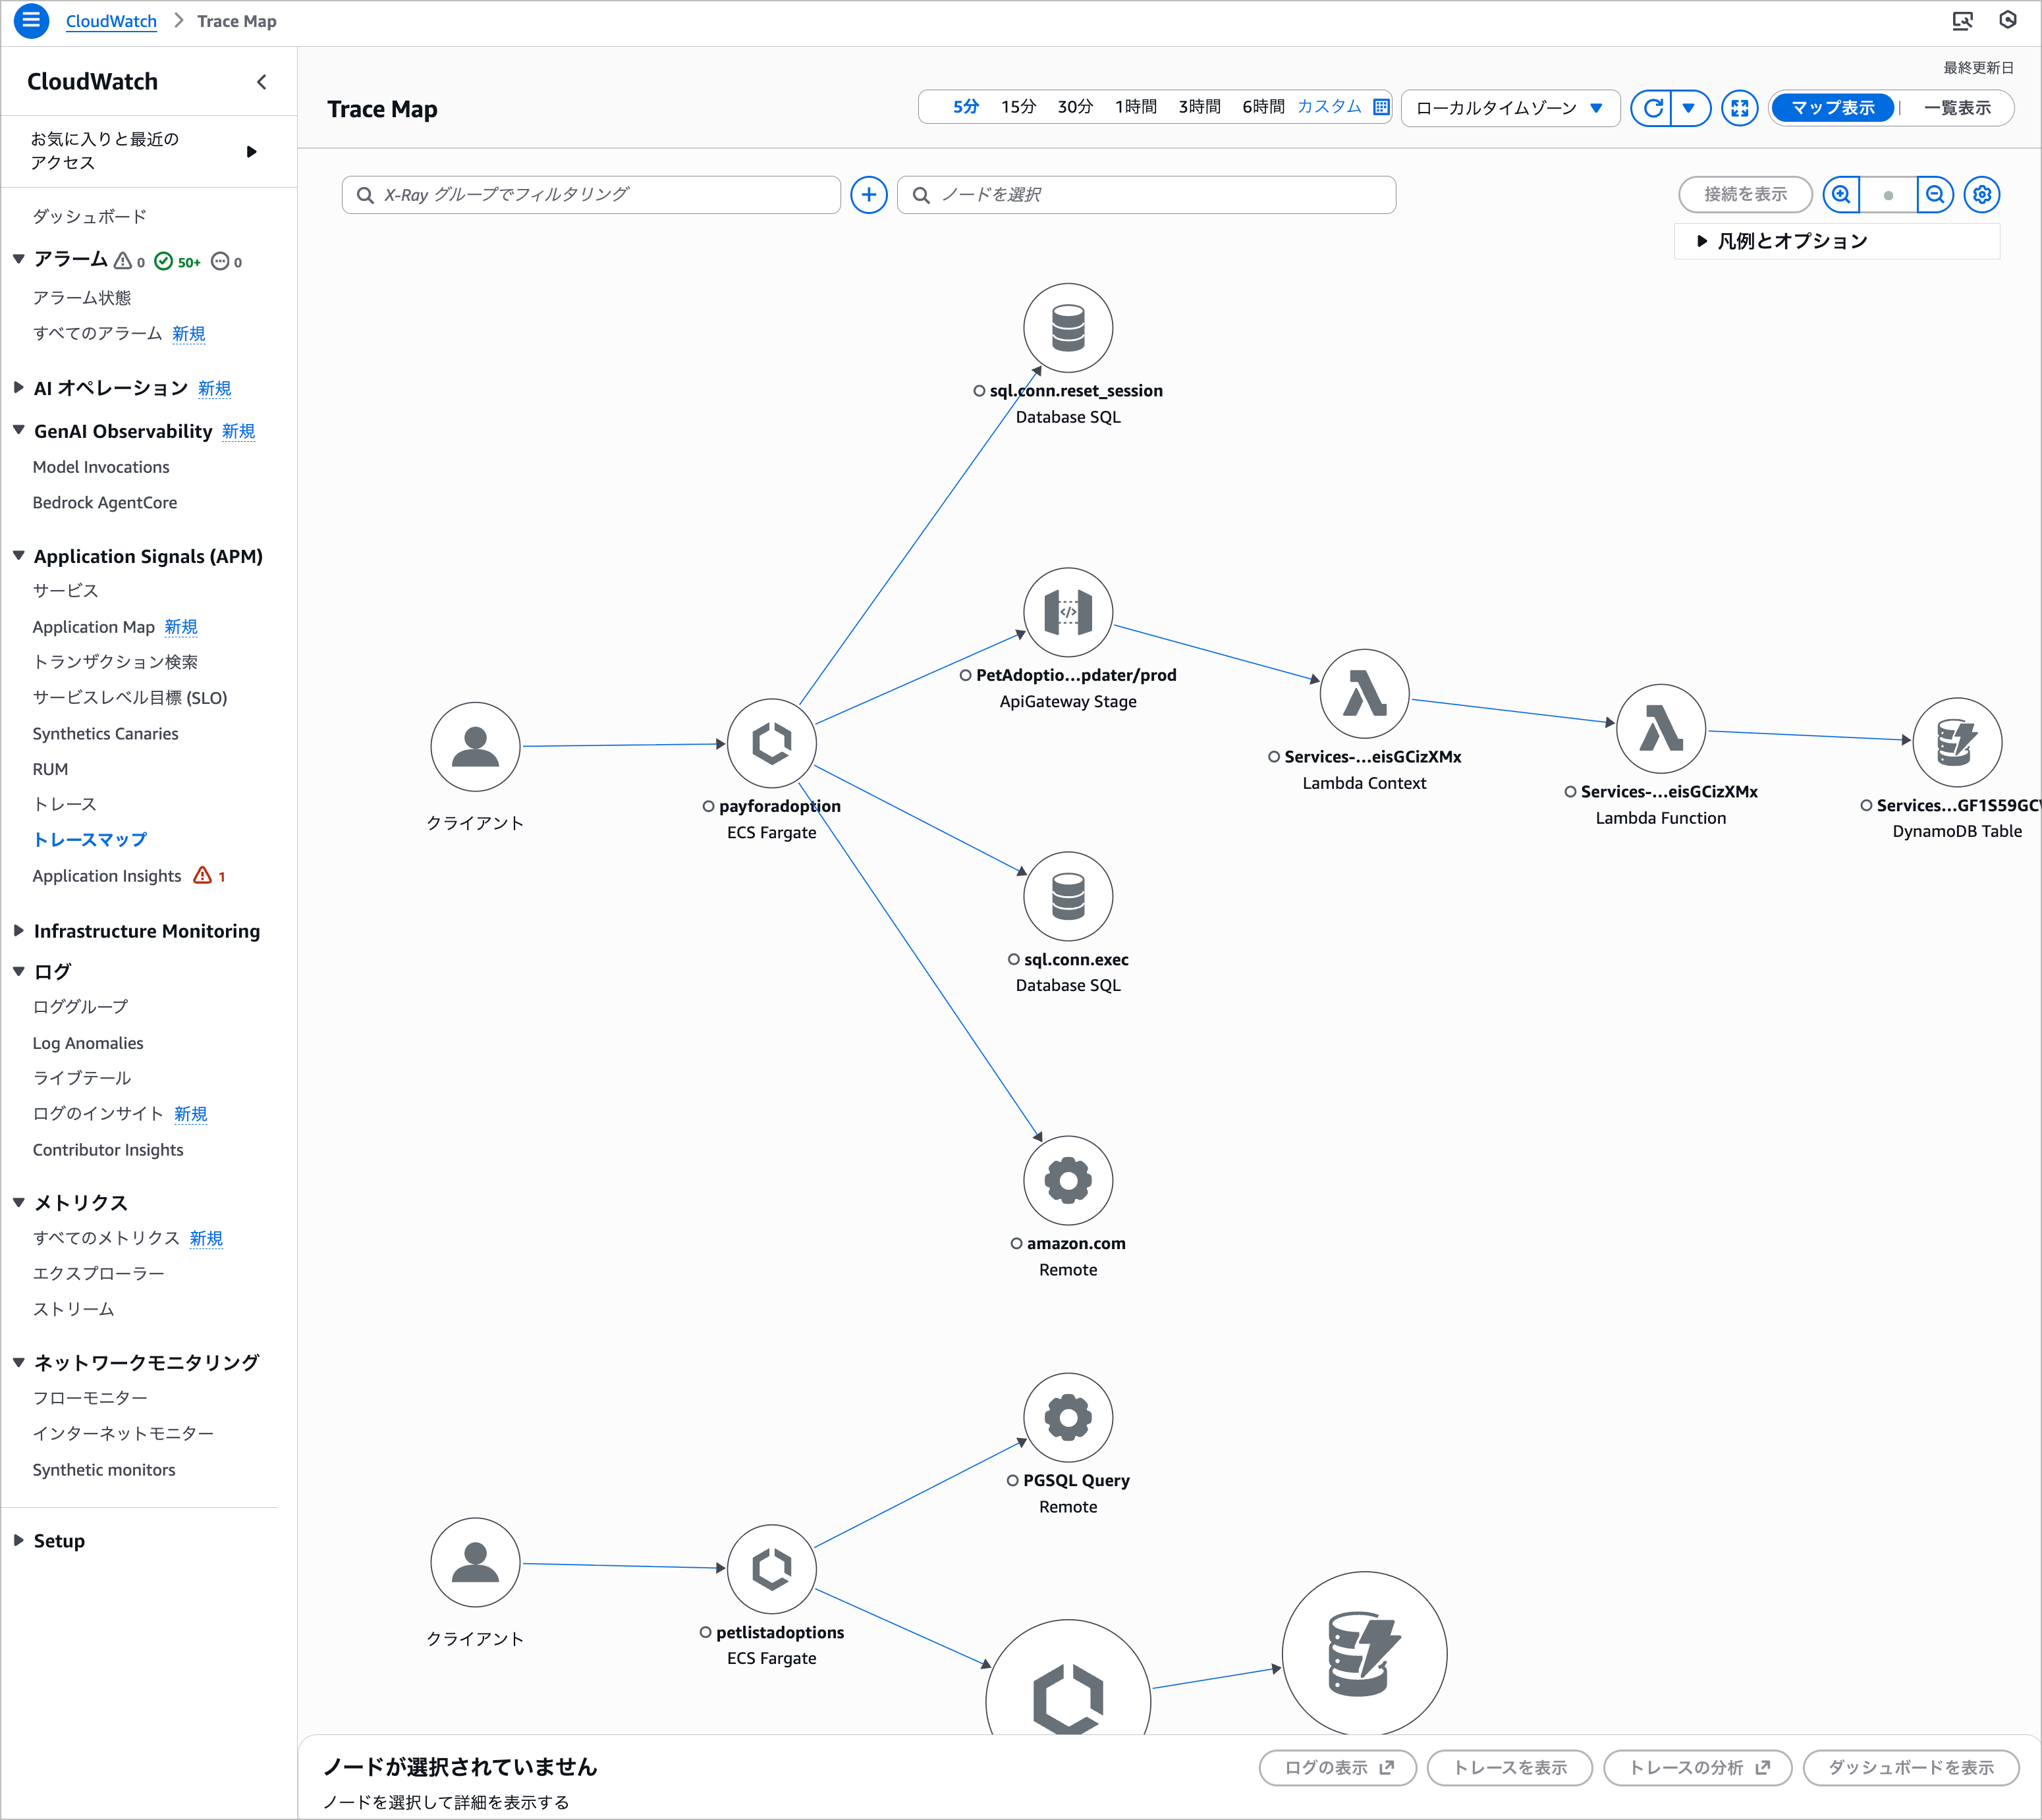Open map settings gear icon
The height and width of the screenshot is (1820, 2042).
click(x=1981, y=195)
